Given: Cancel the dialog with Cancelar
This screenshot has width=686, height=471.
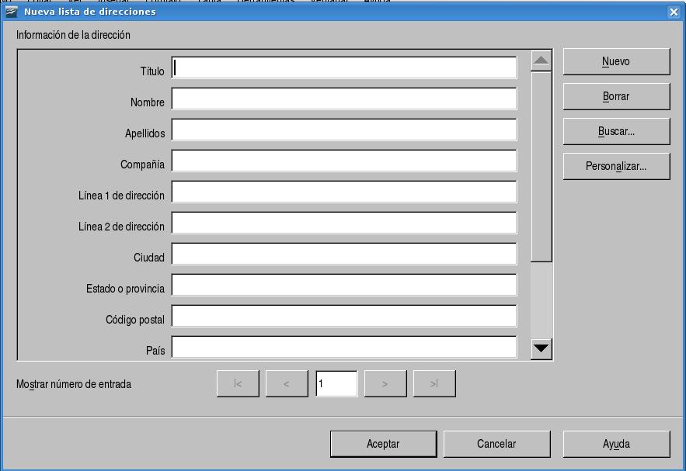Looking at the screenshot, I should coord(496,445).
